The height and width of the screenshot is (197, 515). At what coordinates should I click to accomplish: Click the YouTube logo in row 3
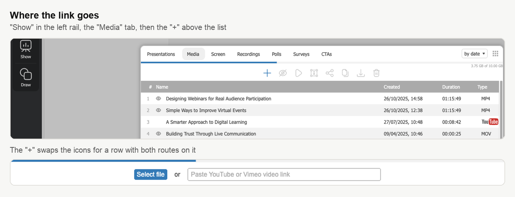tap(490, 122)
